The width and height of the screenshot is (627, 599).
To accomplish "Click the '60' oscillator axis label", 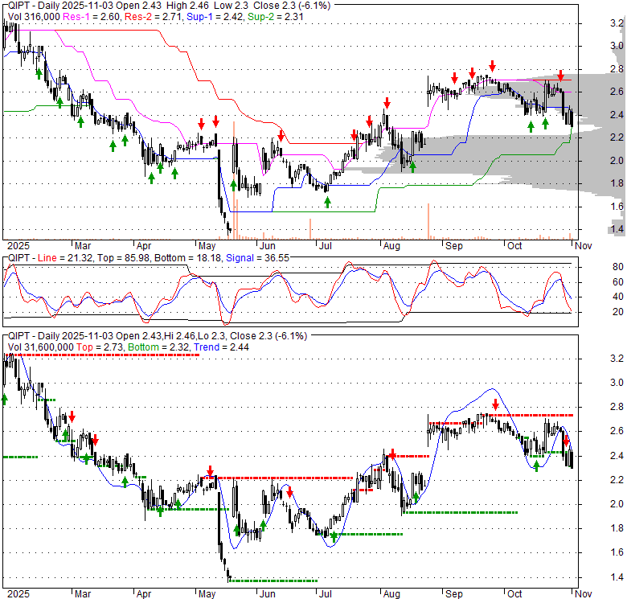I will 618,282.
